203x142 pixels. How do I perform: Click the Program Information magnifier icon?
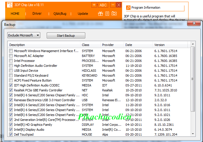click(128, 8)
